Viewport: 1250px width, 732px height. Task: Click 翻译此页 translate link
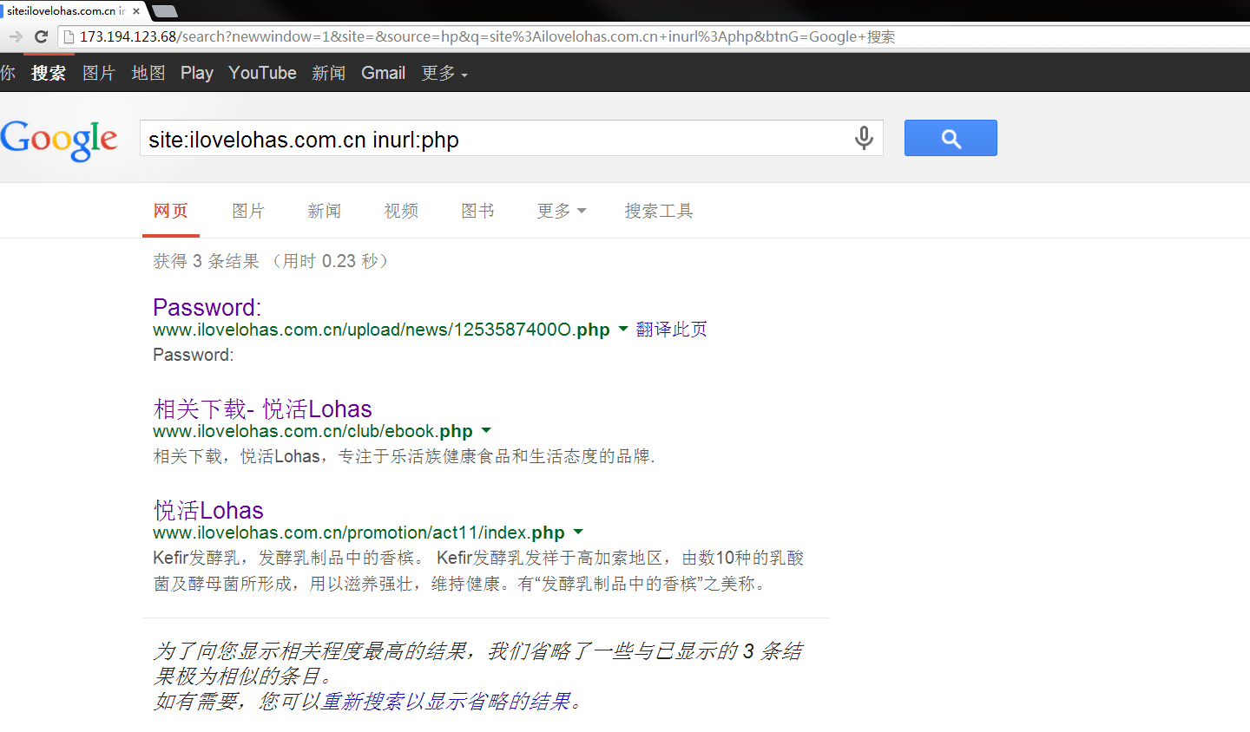(672, 330)
